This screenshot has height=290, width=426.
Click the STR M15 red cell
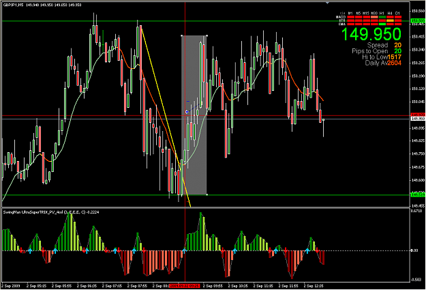366,20
